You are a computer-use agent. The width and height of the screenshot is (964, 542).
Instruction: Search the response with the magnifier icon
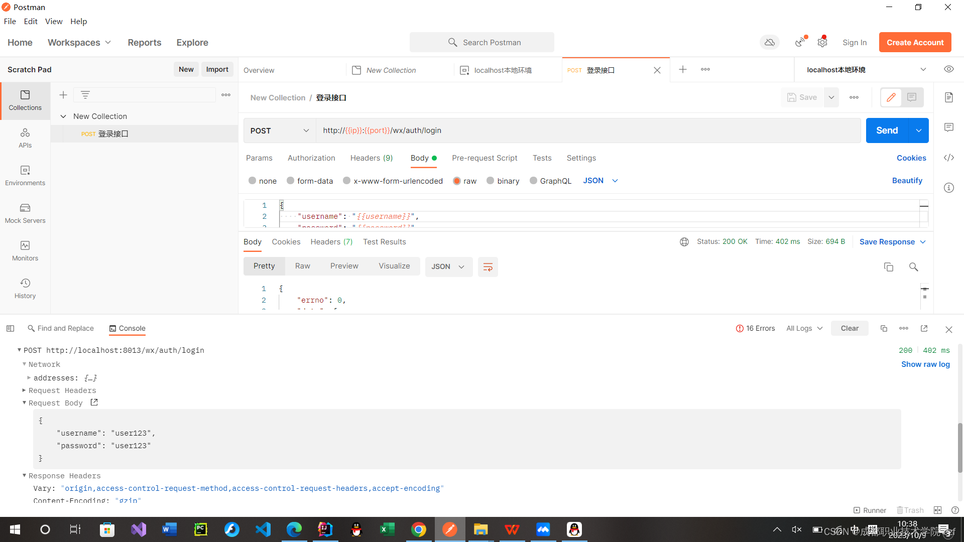(x=913, y=267)
